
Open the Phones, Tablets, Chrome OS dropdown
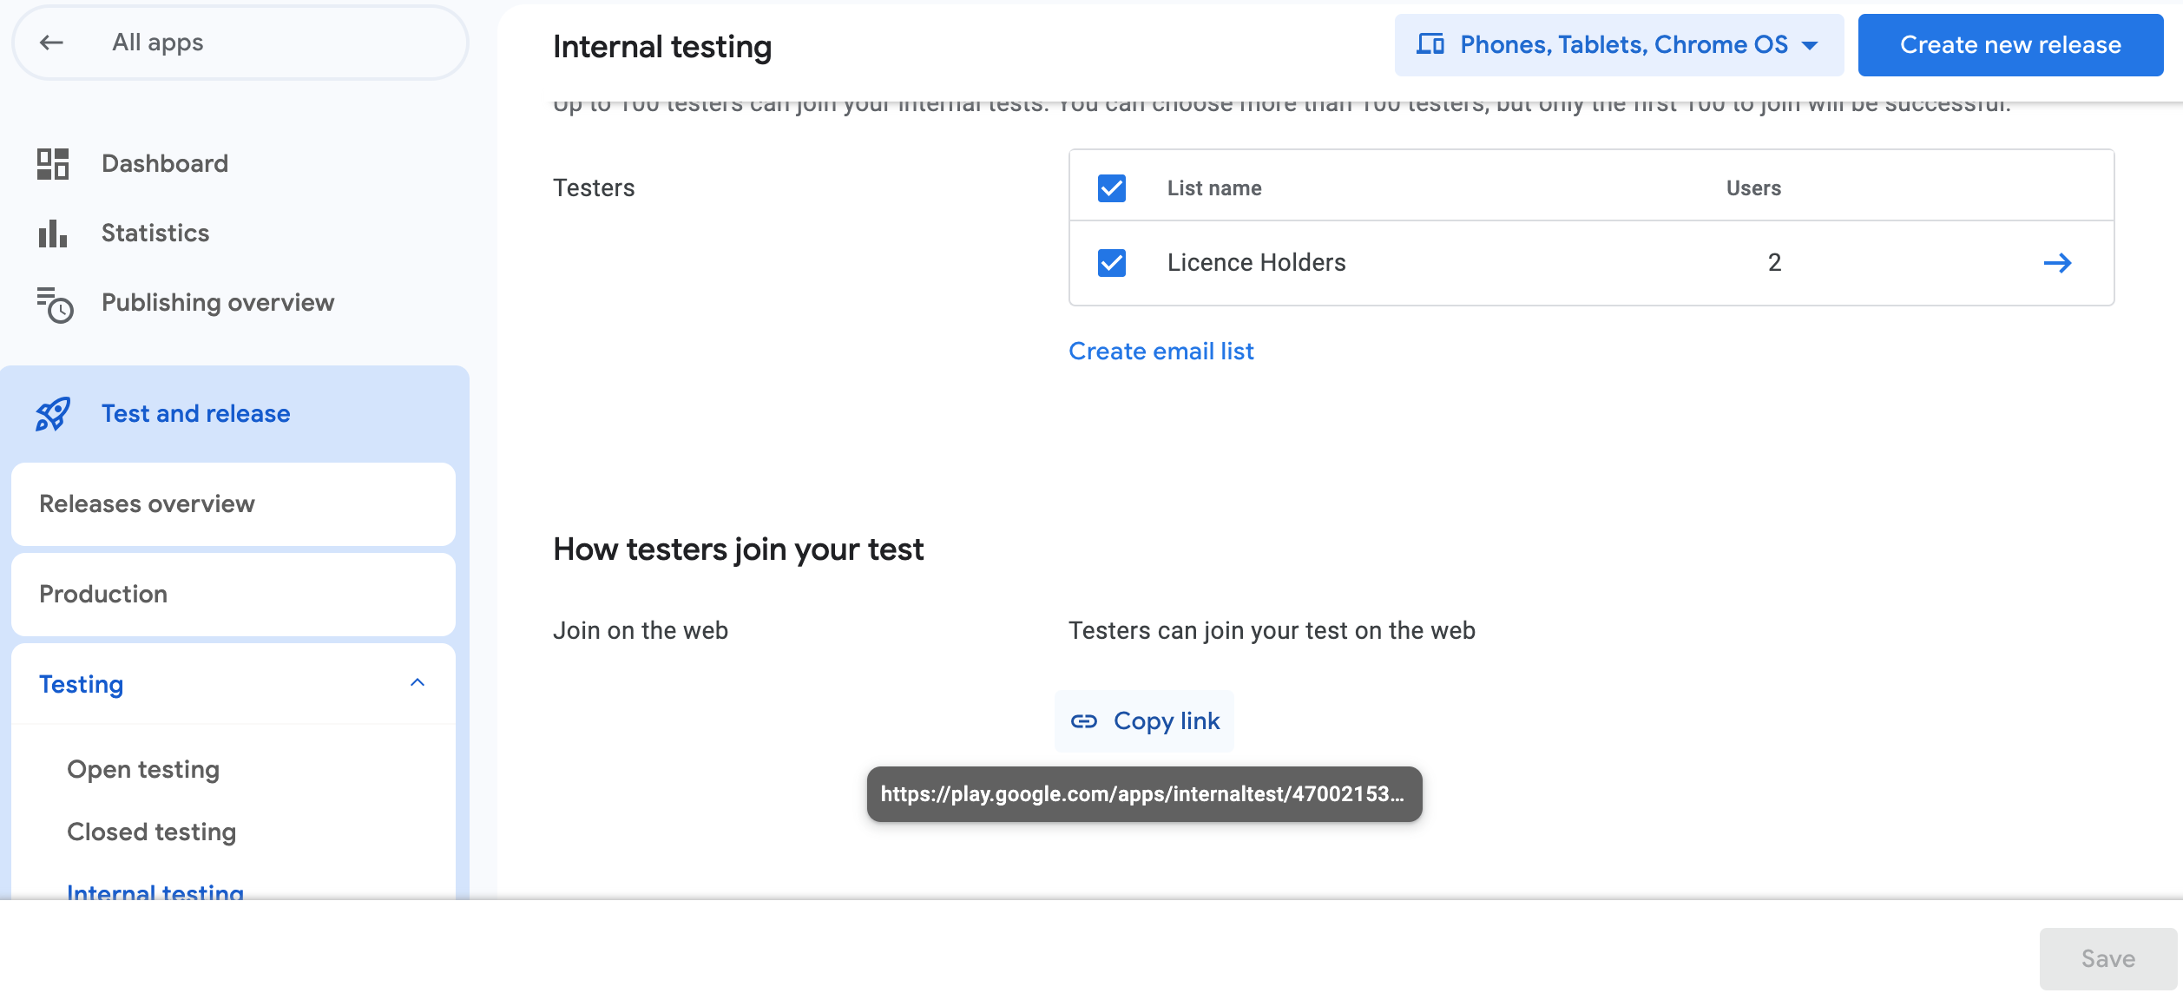click(x=1620, y=44)
